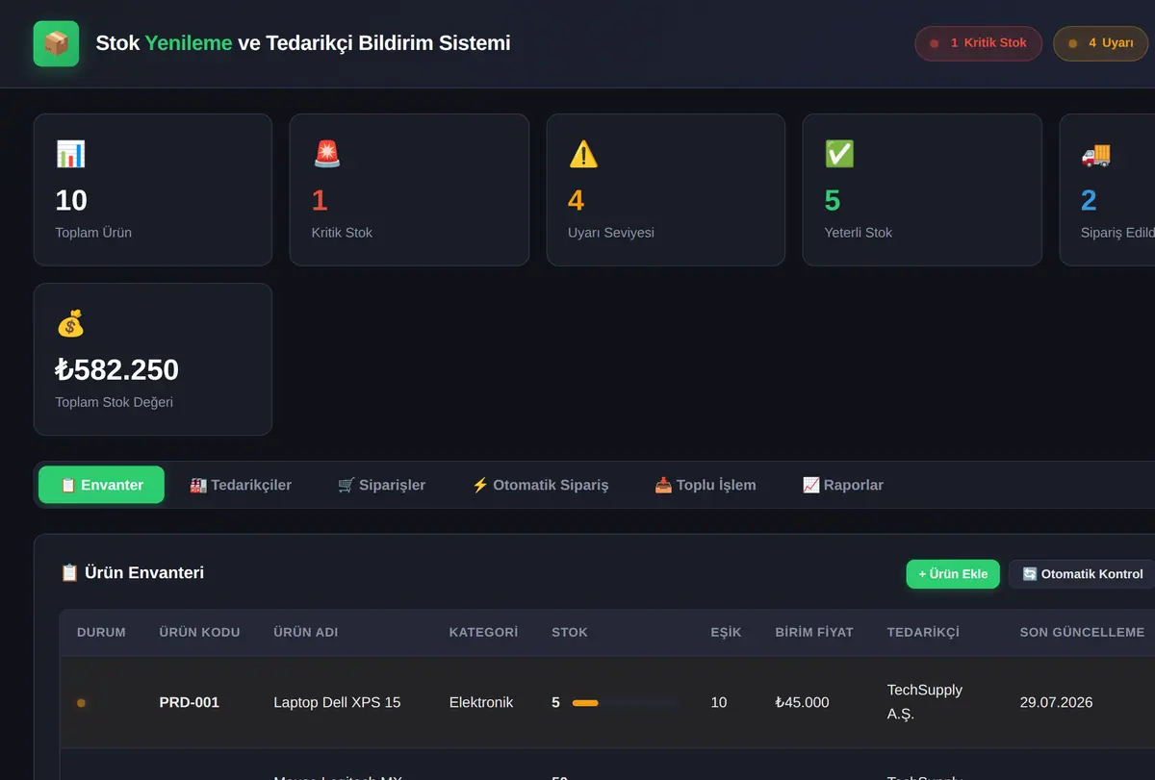Open the Envanter tab
This screenshot has width=1155, height=780.
coord(101,485)
